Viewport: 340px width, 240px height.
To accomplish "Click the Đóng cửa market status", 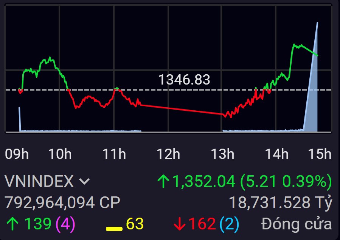I will click(x=297, y=224).
